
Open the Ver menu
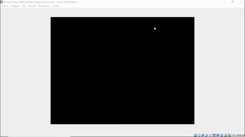[24, 6]
